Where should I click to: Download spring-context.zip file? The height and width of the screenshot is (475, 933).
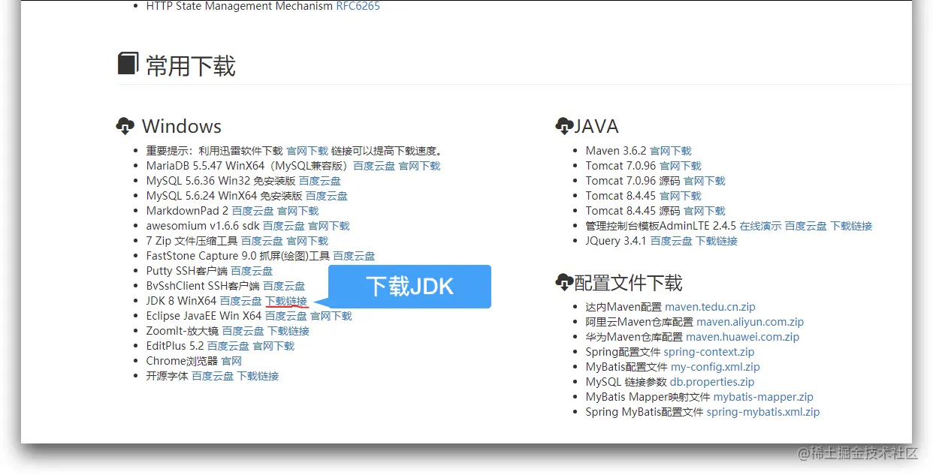tap(708, 352)
